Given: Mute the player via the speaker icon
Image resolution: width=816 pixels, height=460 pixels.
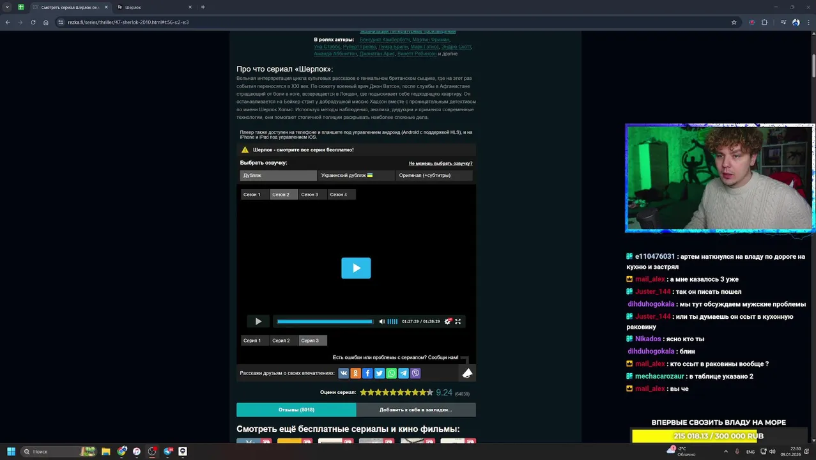Looking at the screenshot, I should [382, 321].
